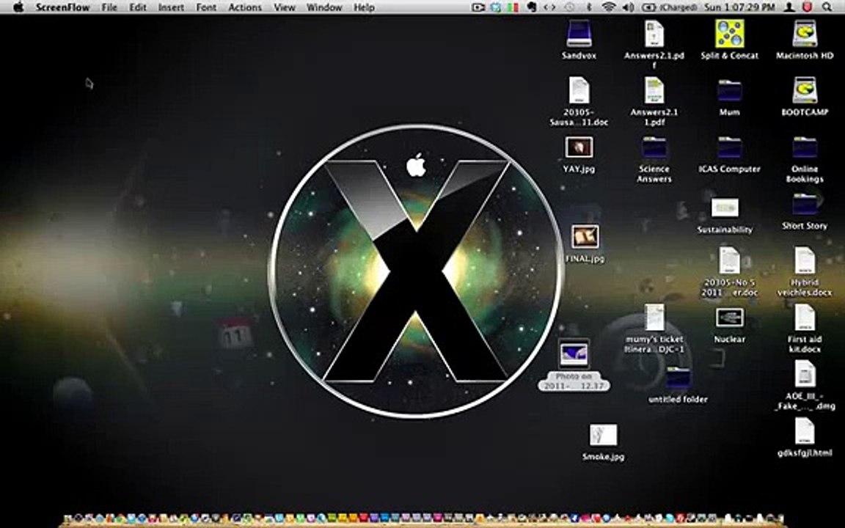Image resolution: width=845 pixels, height=528 pixels.
Task: Open the Insert menu
Action: pyautogui.click(x=171, y=7)
